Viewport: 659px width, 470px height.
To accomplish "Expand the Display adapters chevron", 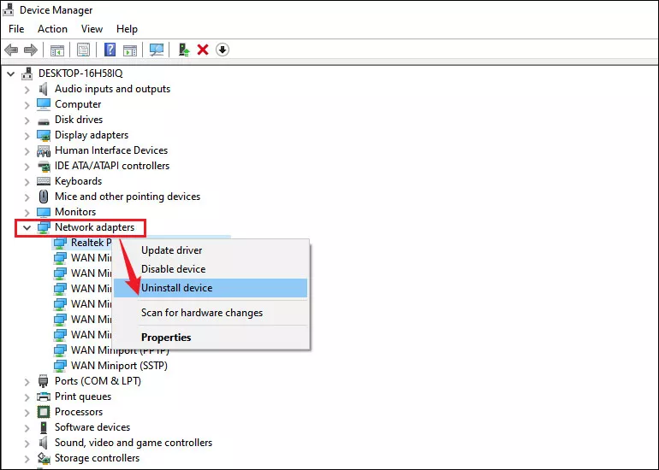I will (x=27, y=136).
